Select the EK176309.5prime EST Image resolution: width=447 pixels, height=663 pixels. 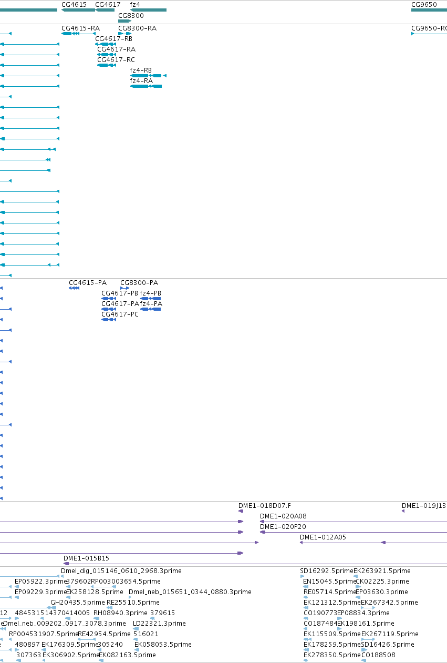point(44,650)
